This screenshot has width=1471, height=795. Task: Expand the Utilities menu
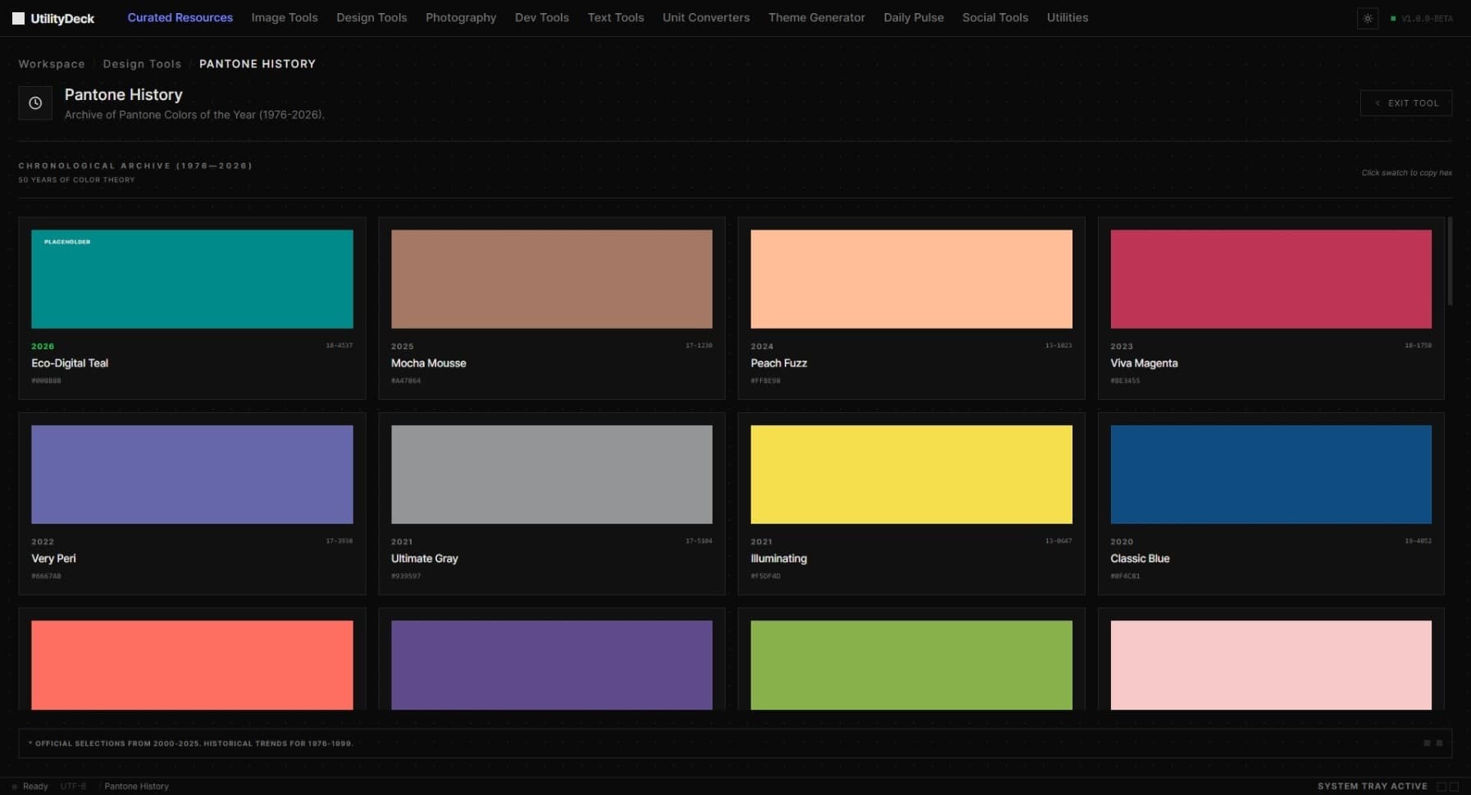1067,17
